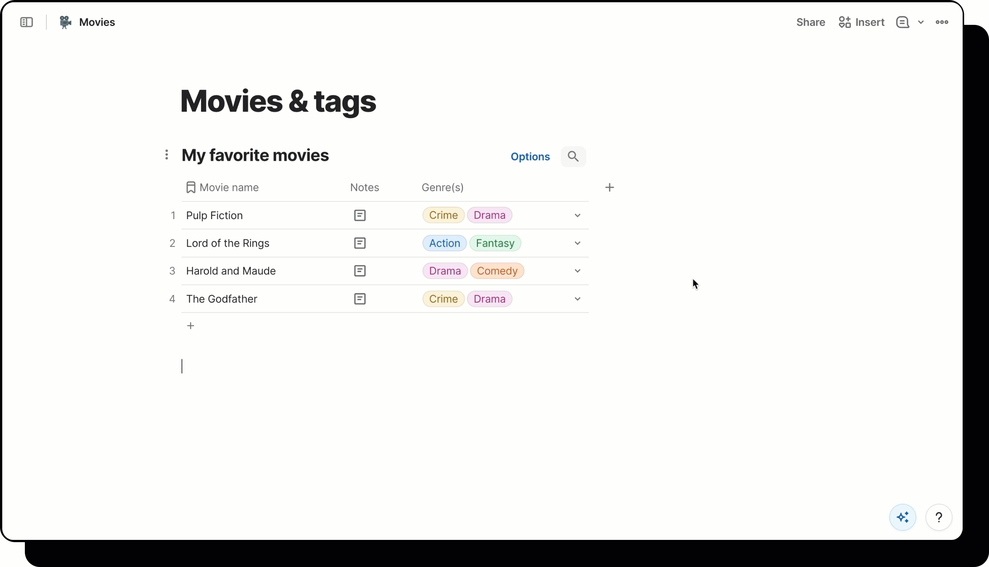Open the notes icon for Pulp Fiction
Image resolution: width=989 pixels, height=567 pixels.
pyautogui.click(x=360, y=215)
